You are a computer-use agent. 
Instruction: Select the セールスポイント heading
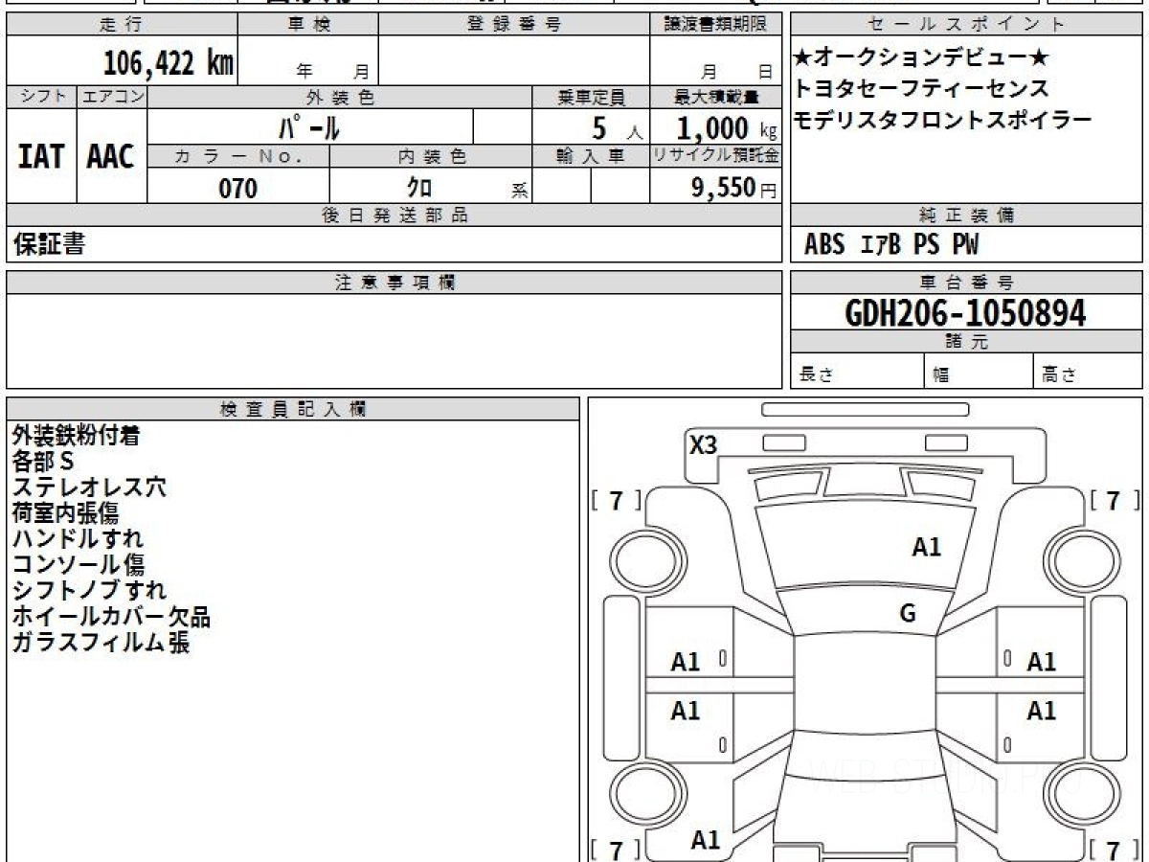pyautogui.click(x=966, y=25)
